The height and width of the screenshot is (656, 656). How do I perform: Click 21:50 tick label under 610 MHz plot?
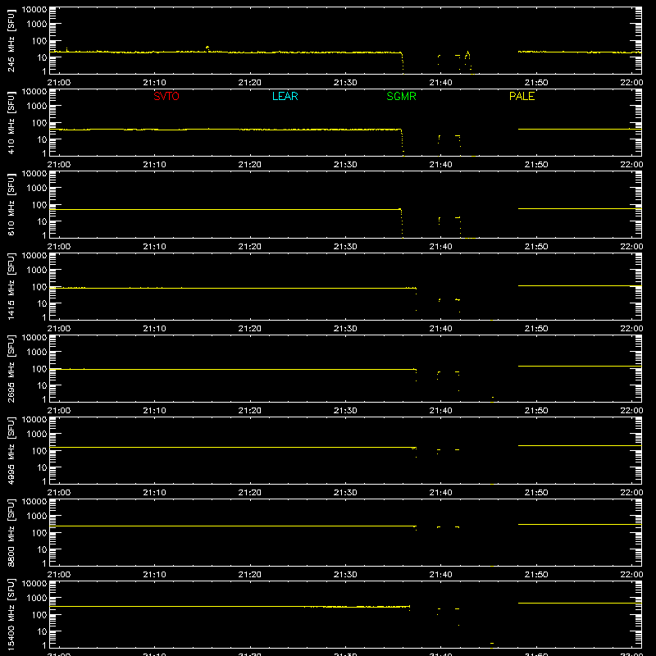[536, 247]
